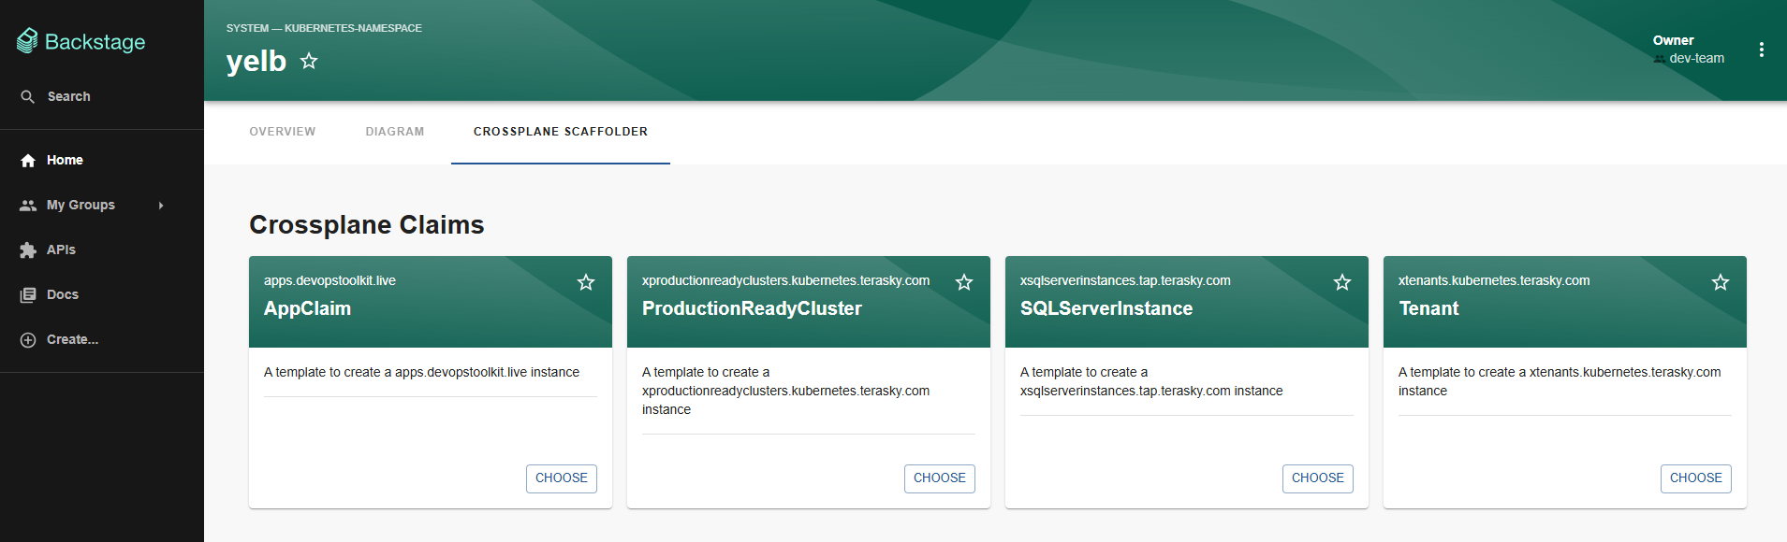Choose the Tenant template
This screenshot has width=1787, height=542.
(1696, 478)
